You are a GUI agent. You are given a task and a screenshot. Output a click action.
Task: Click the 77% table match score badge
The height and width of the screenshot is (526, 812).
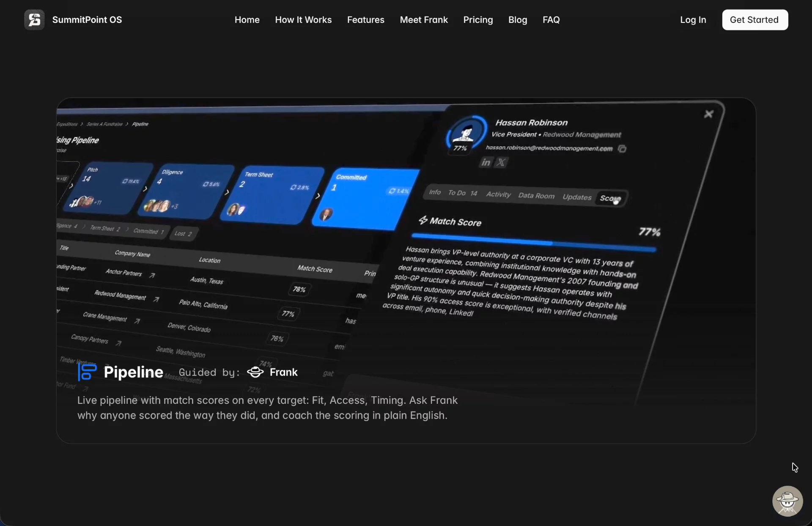pyautogui.click(x=288, y=314)
